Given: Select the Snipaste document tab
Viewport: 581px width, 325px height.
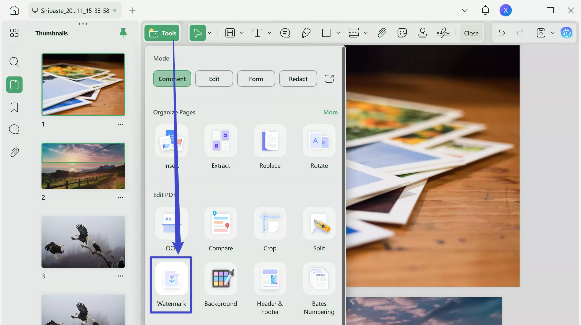Looking at the screenshot, I should pos(75,11).
